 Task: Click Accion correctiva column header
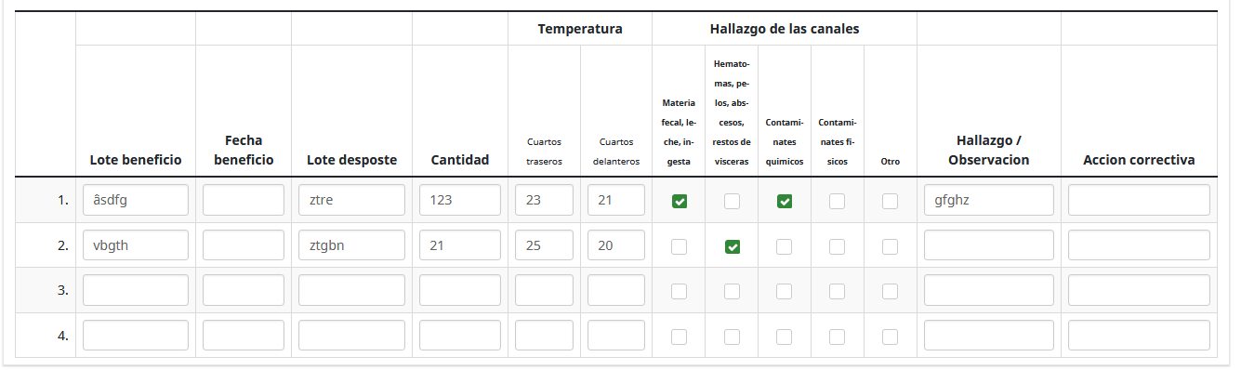(x=1139, y=160)
